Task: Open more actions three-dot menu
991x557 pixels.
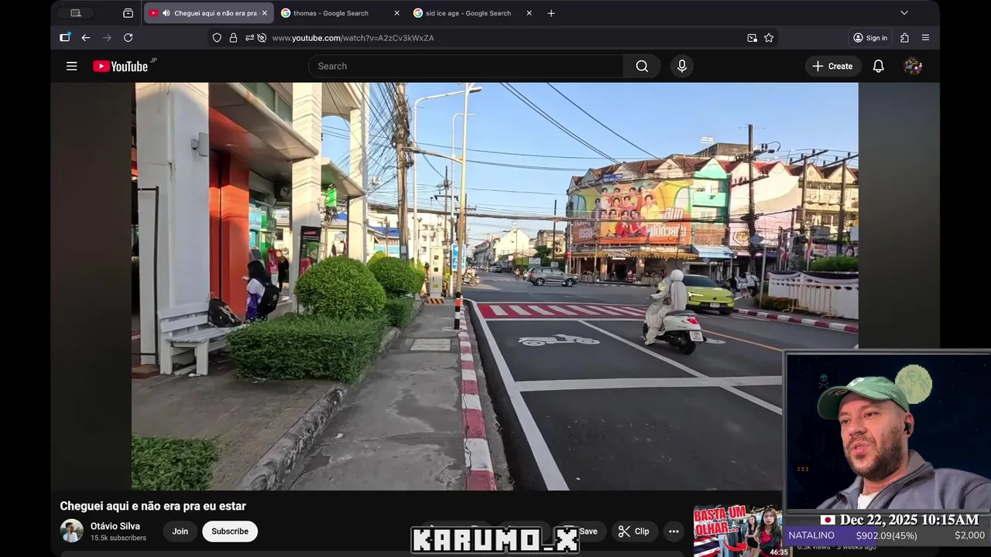Action: (x=674, y=531)
